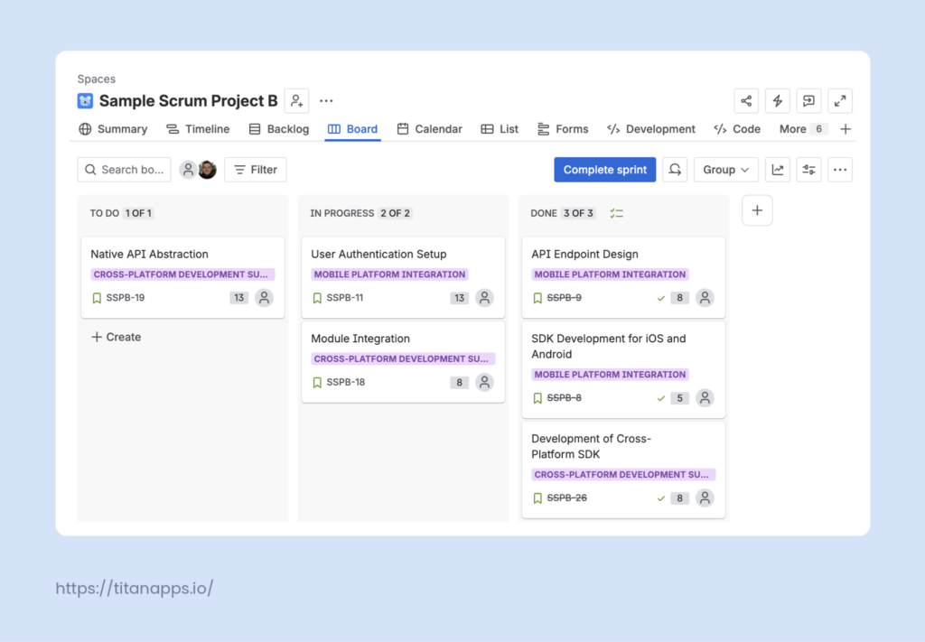Image resolution: width=925 pixels, height=642 pixels.
Task: Toggle the unassigned avatar filter
Action: tap(188, 170)
